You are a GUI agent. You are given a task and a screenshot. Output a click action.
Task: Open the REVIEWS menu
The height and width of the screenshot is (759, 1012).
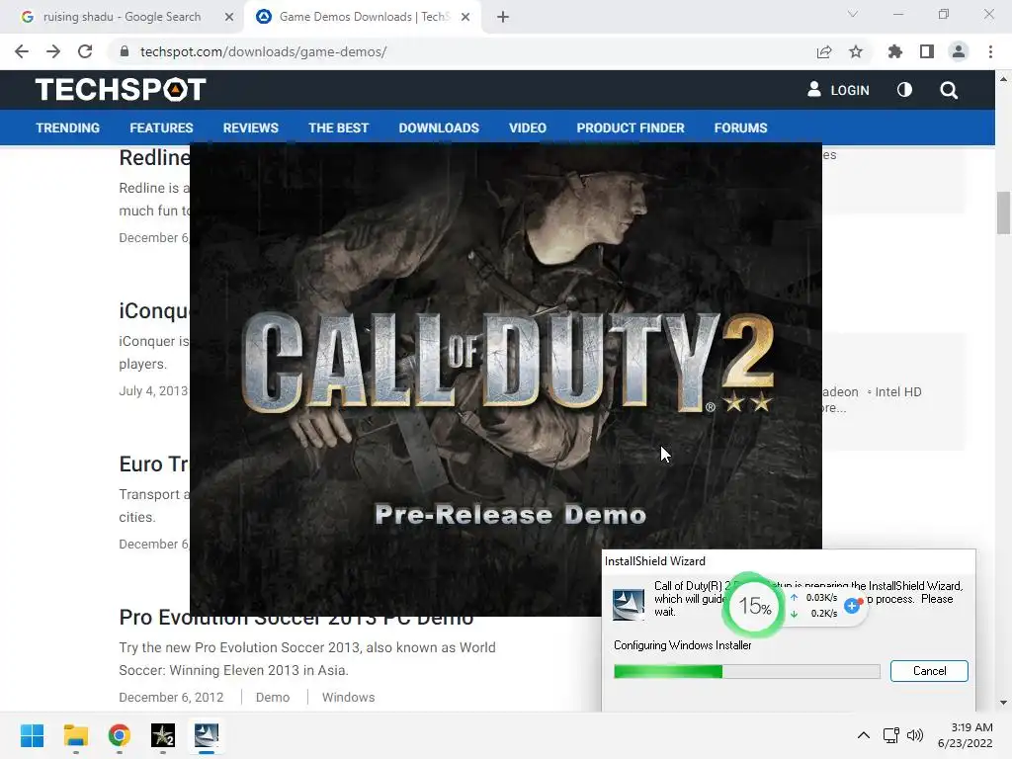point(250,127)
